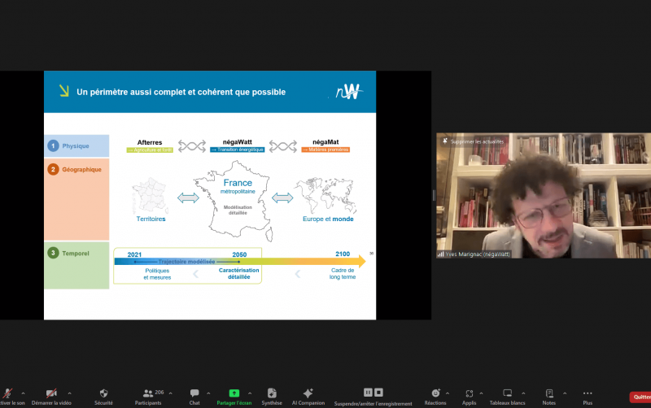Open the Sécurité shield icon
The height and width of the screenshot is (408, 651).
(x=104, y=393)
